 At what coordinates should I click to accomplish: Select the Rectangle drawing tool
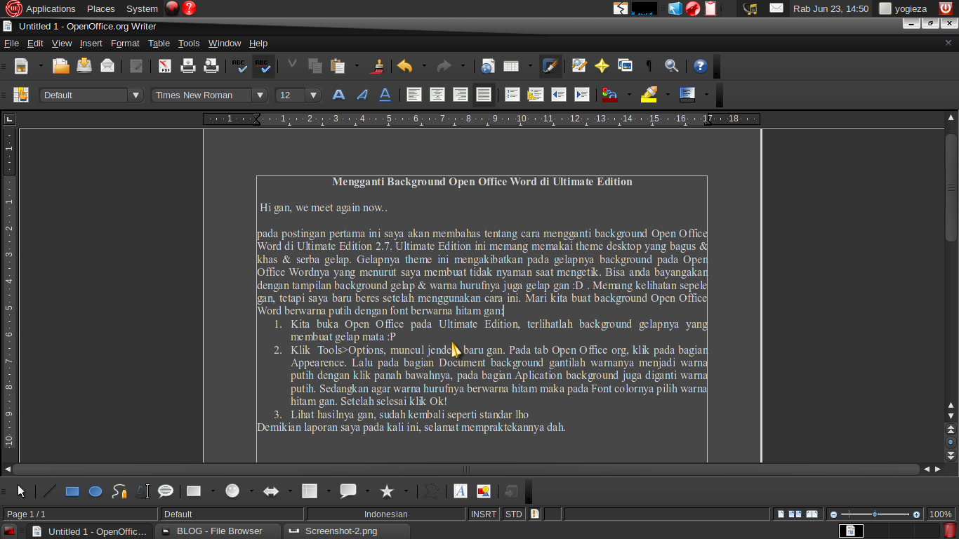click(x=72, y=491)
